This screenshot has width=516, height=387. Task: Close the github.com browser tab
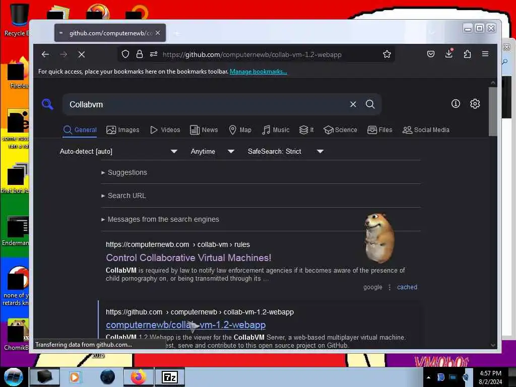point(158,33)
